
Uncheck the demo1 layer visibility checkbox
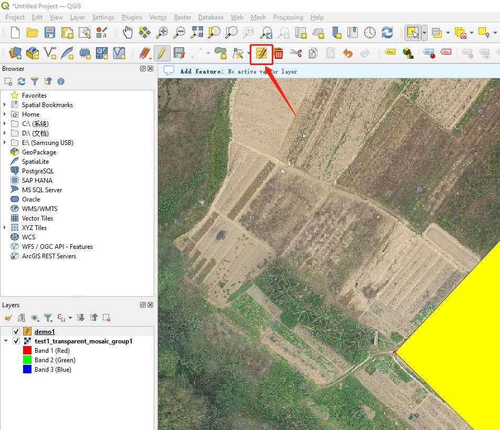tap(16, 332)
